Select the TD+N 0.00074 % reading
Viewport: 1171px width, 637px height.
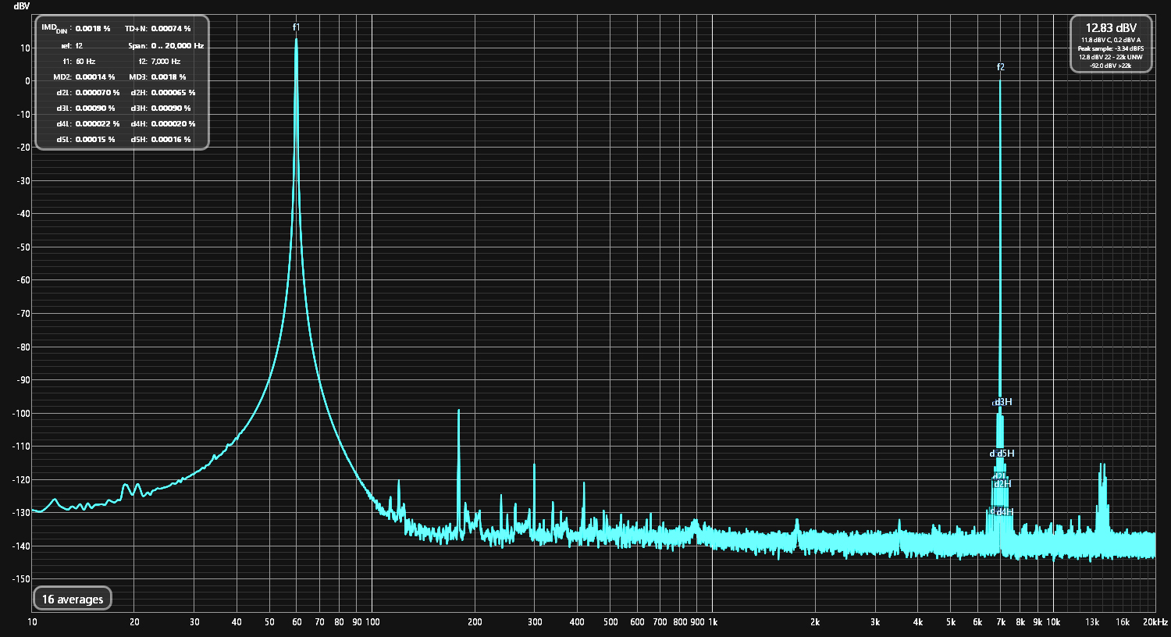[x=170, y=29]
